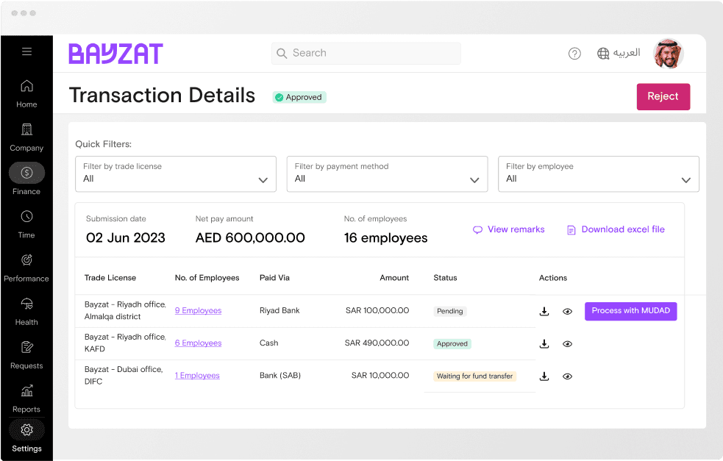Image resolution: width=723 pixels, height=461 pixels.
Task: Open the 9 Employees link
Action: (x=198, y=310)
